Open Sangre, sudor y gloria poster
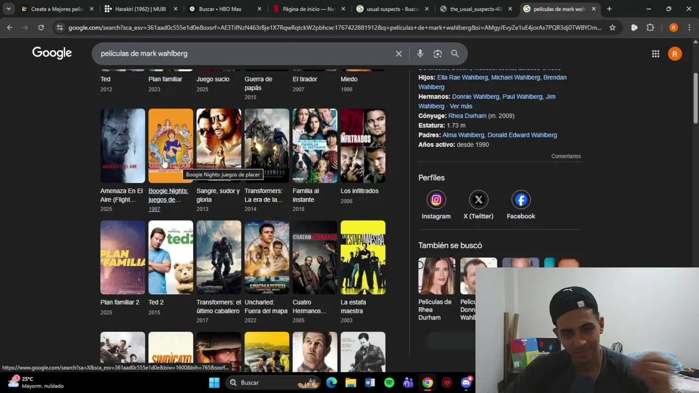699x393 pixels. coord(218,146)
